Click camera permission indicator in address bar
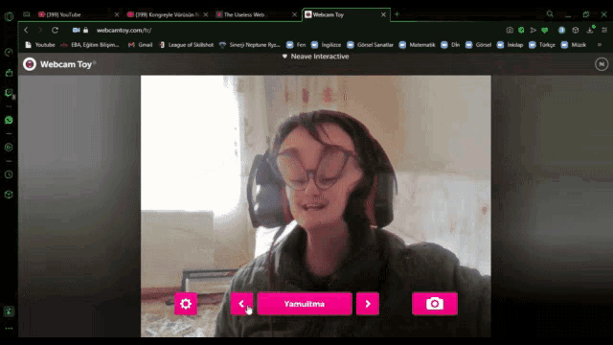The image size is (613, 345). [x=76, y=30]
